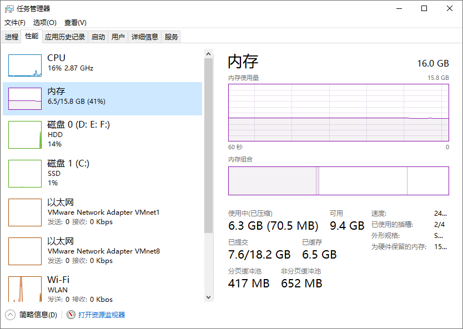Switch to the 详细信息 tab
Viewport: 463px width, 329px height.
(x=144, y=37)
